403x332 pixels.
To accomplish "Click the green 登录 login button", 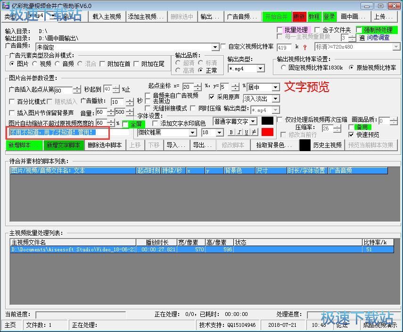I will [x=329, y=17].
